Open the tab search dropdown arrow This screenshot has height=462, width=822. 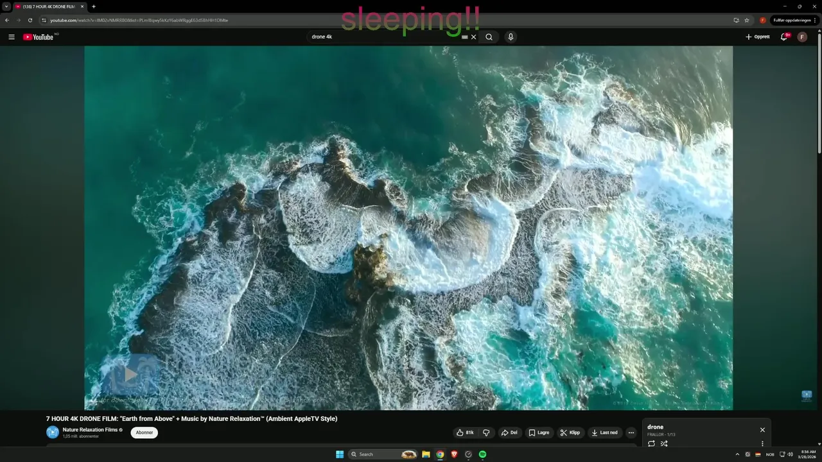point(6,6)
